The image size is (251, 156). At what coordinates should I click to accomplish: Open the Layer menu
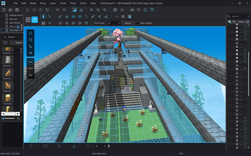(53, 3)
